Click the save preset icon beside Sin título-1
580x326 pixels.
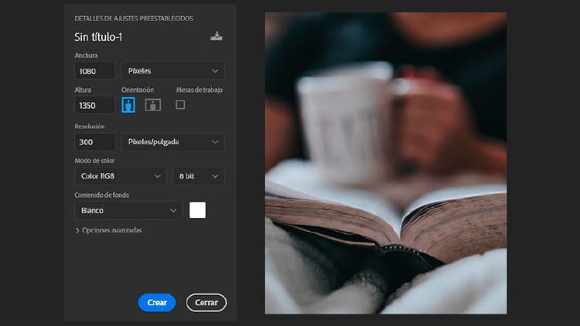coord(216,36)
